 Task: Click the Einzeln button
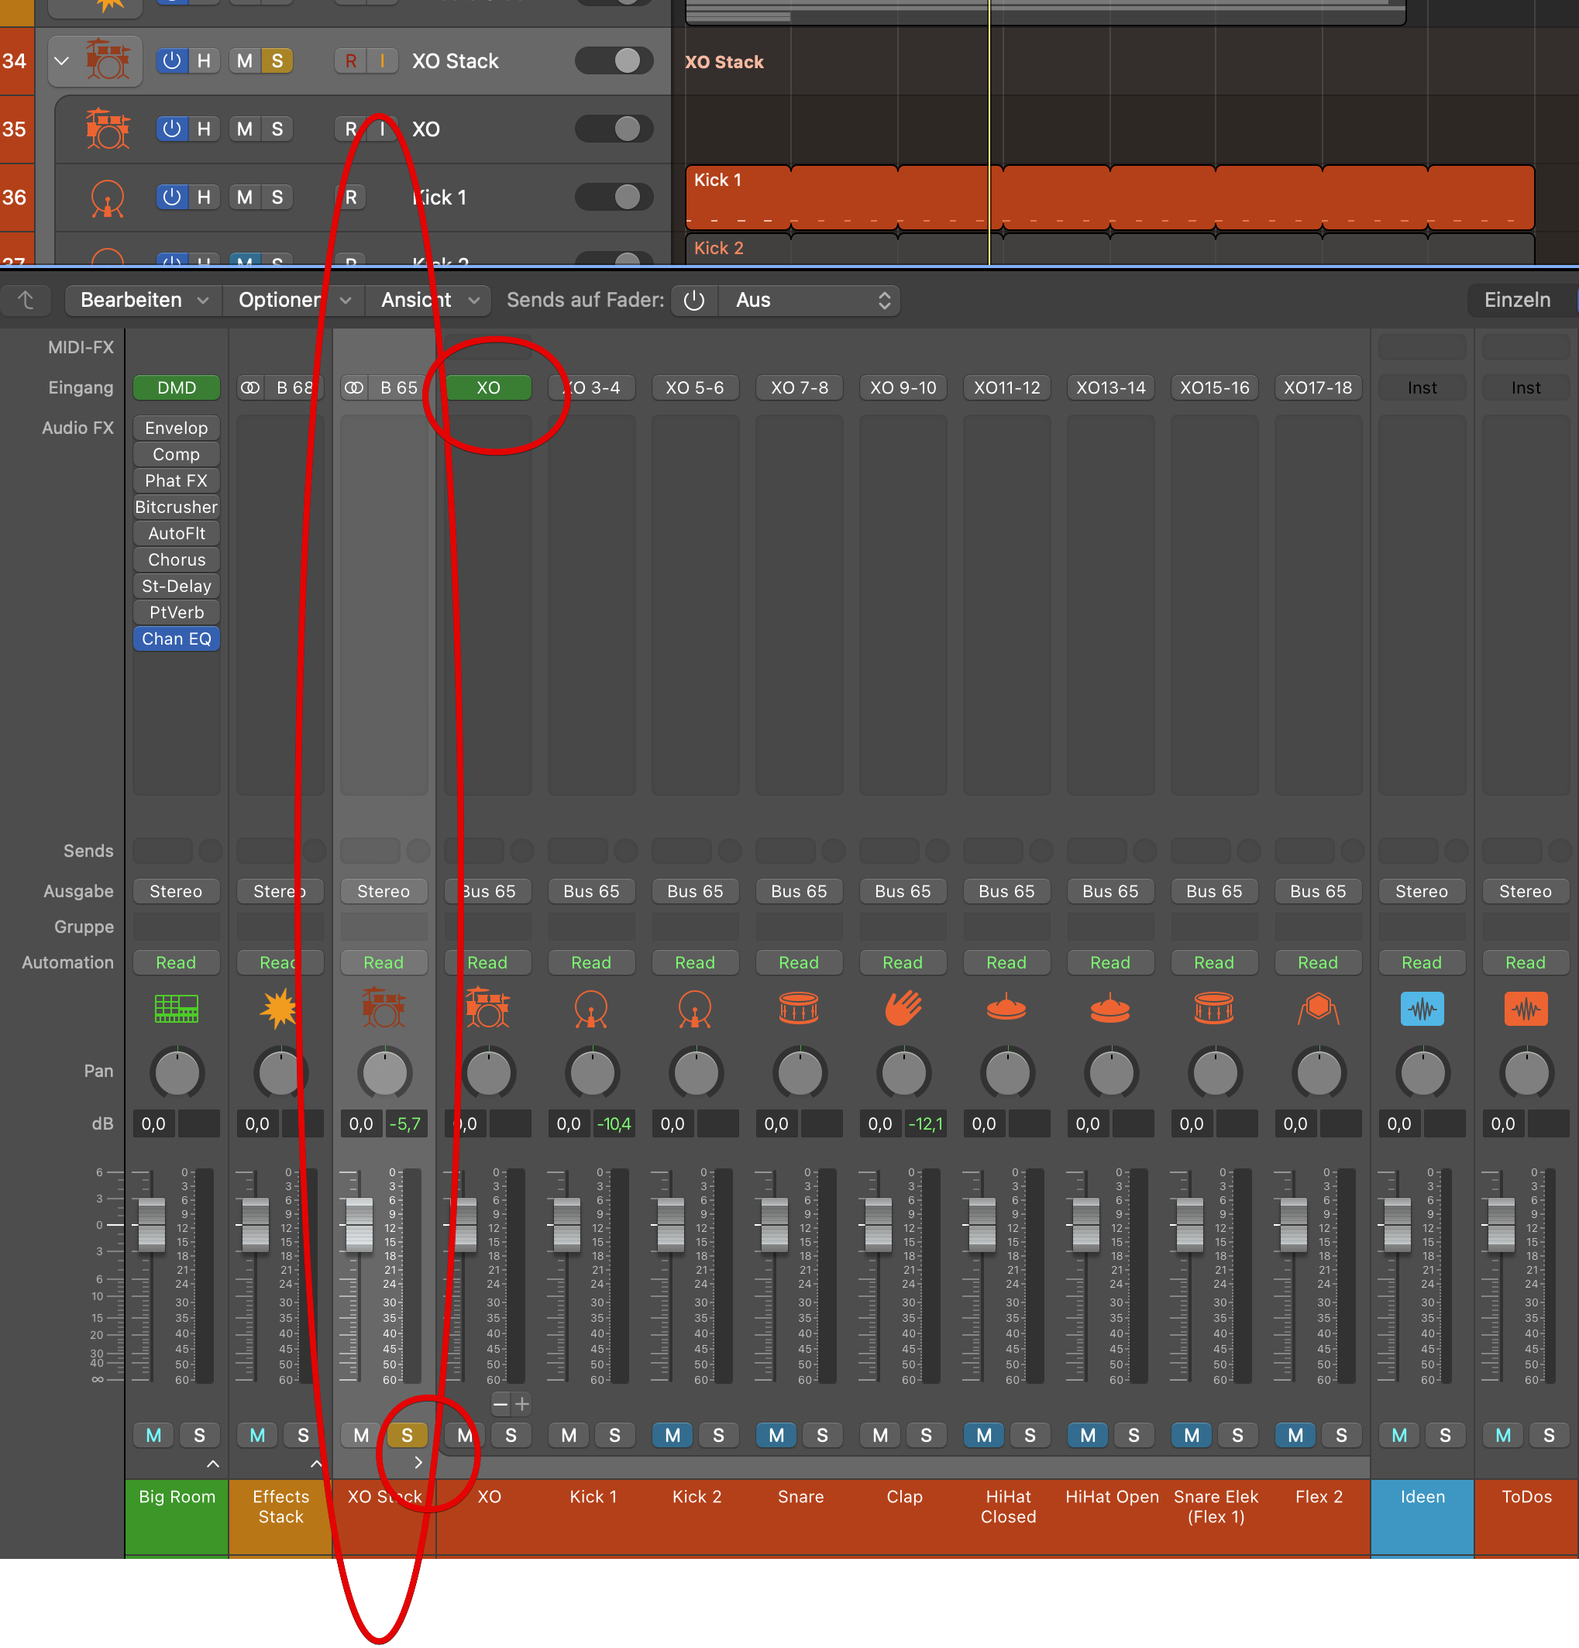tap(1518, 300)
